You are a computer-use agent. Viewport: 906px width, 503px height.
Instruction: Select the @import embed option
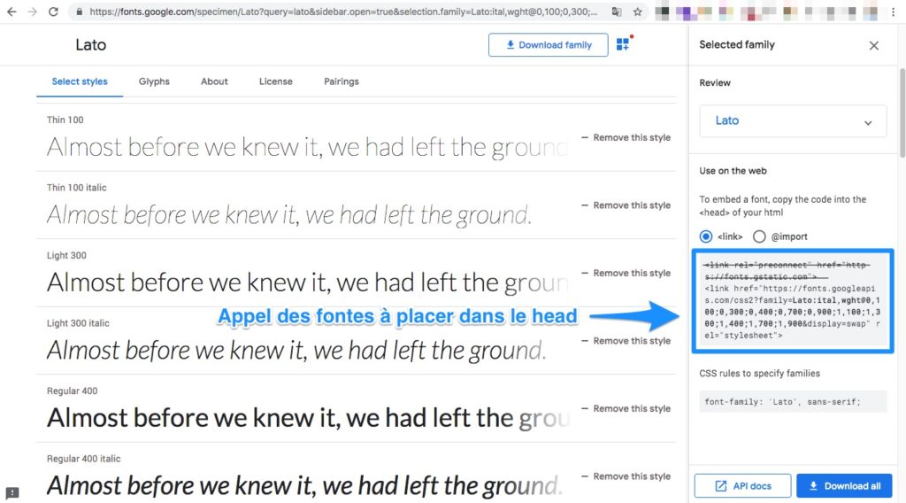pos(759,236)
